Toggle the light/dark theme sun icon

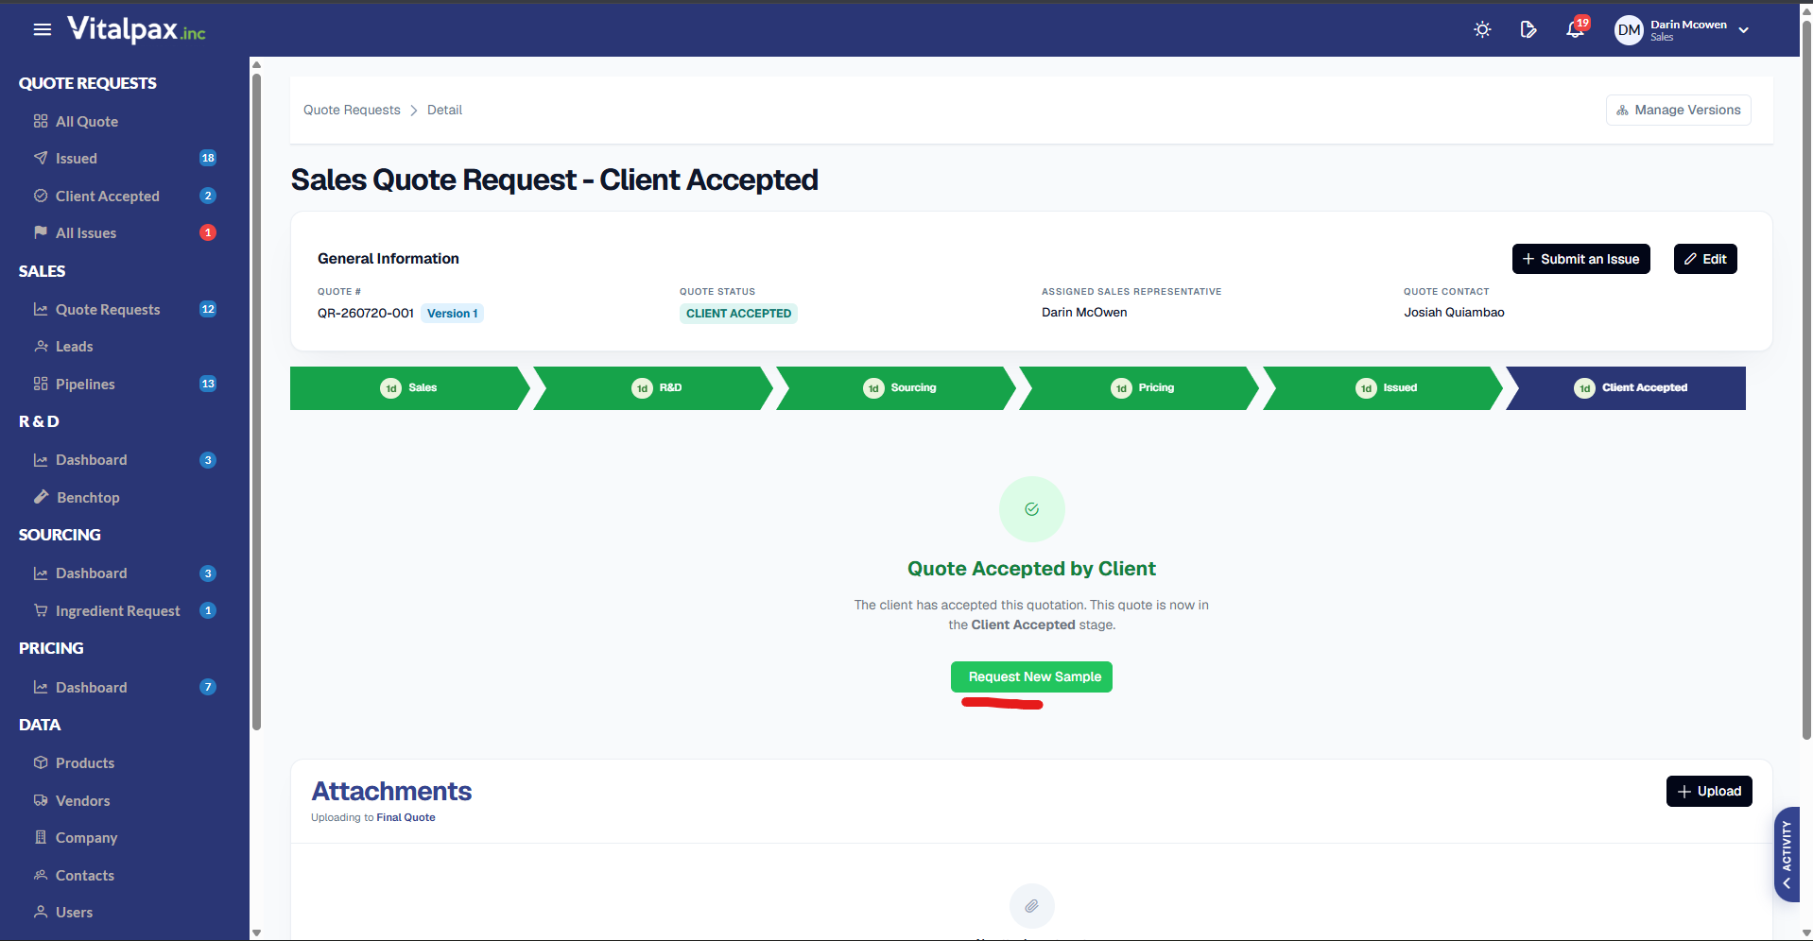1482,29
